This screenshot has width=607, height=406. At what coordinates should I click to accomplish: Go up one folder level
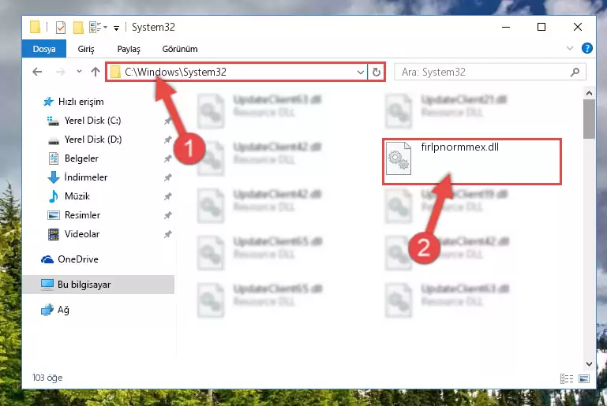coord(96,72)
